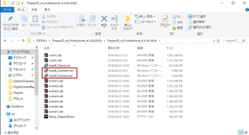Open Move To (移動先) ribbon button
The width and height of the screenshot is (249, 135).
(82, 21)
